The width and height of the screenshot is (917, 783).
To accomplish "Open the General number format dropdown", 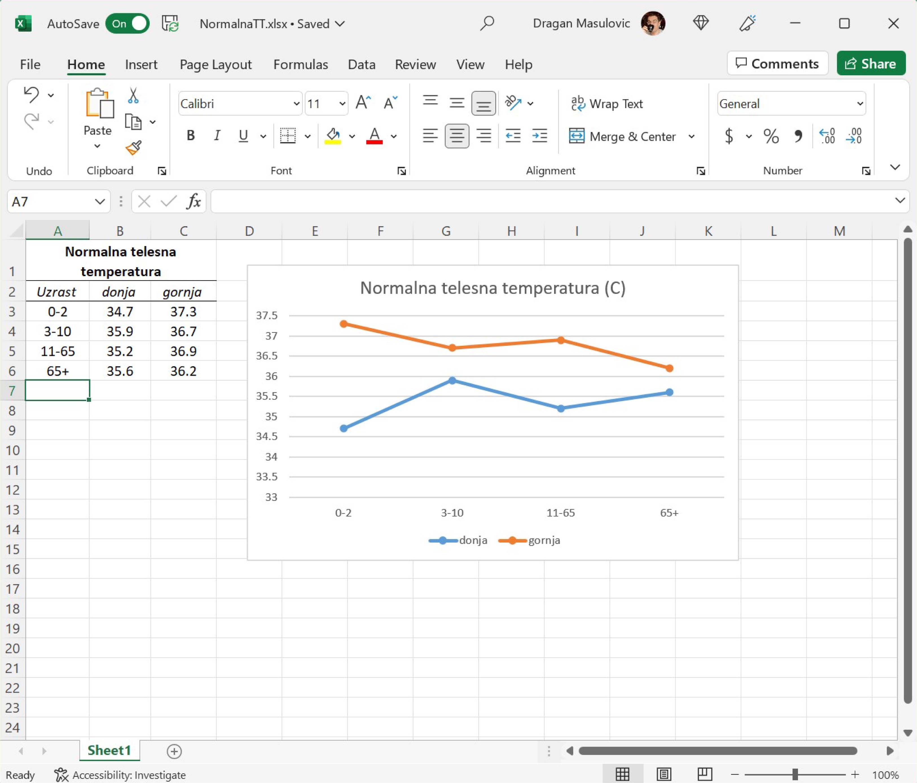I will [859, 104].
